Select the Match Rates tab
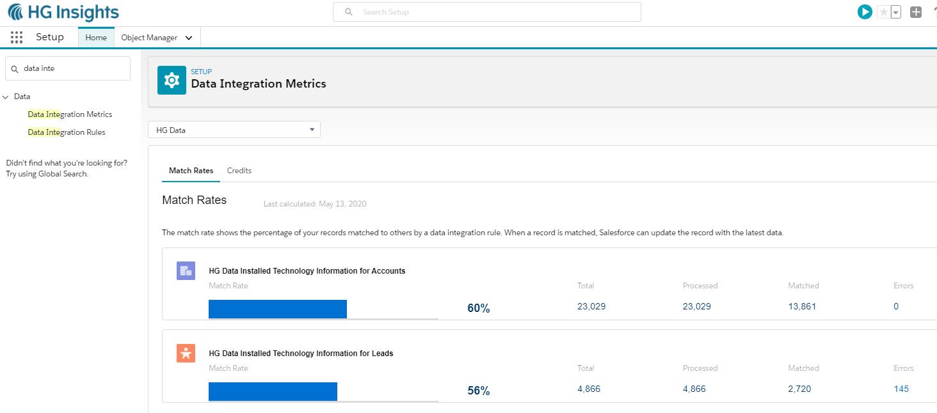The image size is (937, 413). pos(191,171)
